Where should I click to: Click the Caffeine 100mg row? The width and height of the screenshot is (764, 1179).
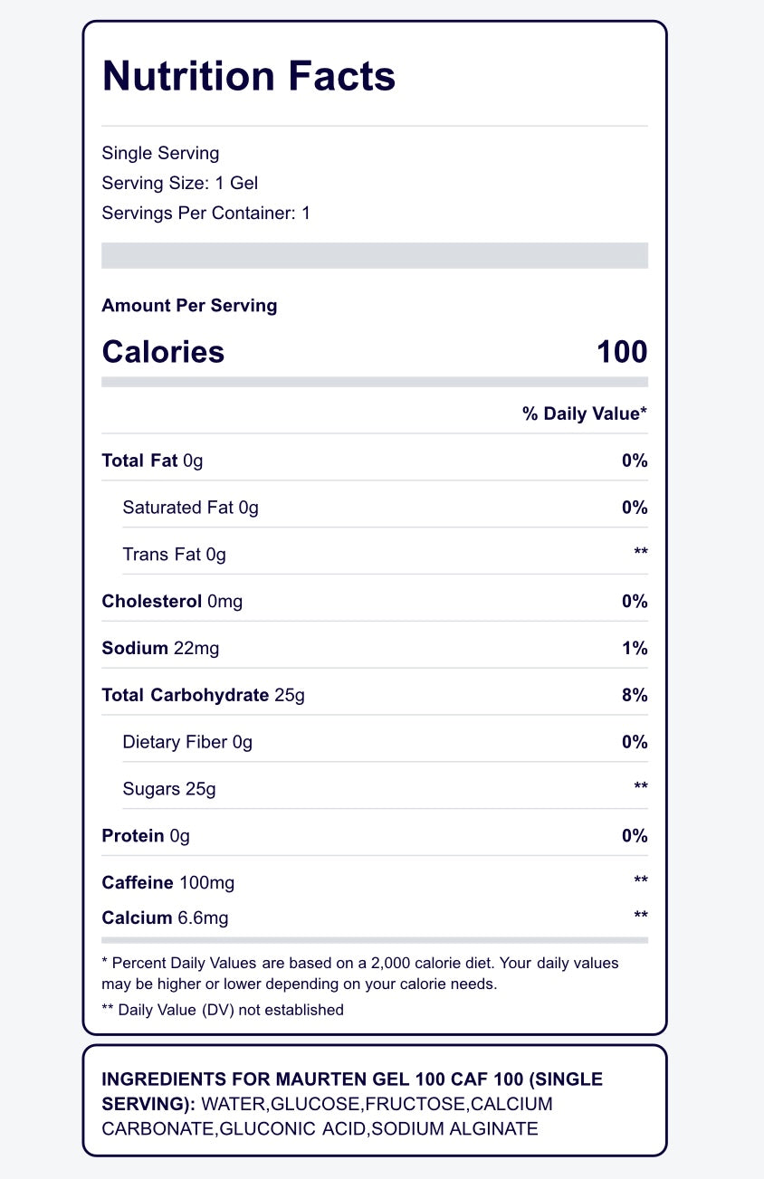click(x=375, y=882)
